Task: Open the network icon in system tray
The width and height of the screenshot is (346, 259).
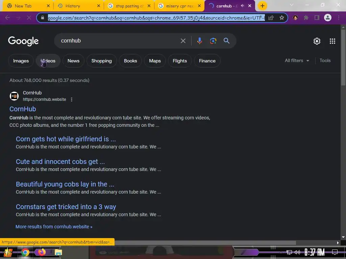Action: point(289,252)
